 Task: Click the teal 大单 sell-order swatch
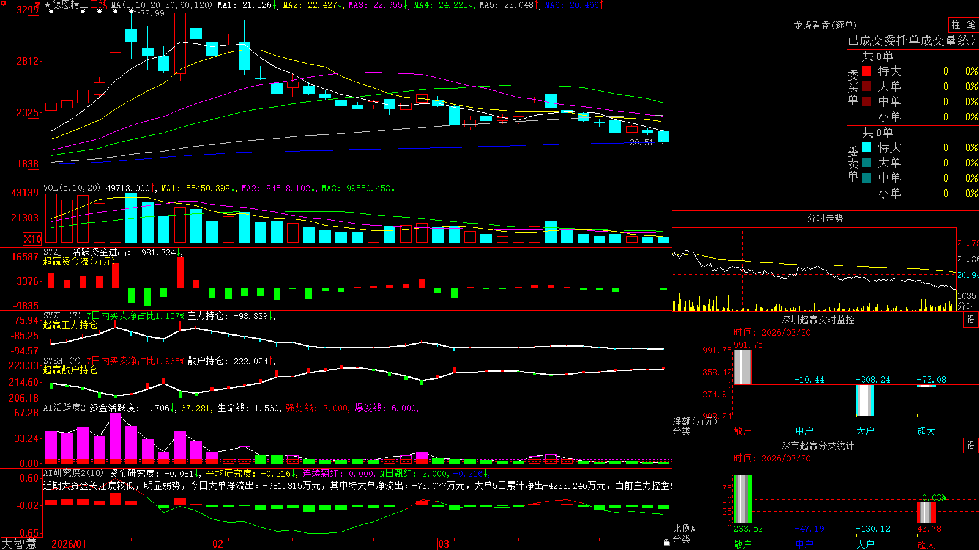click(866, 163)
